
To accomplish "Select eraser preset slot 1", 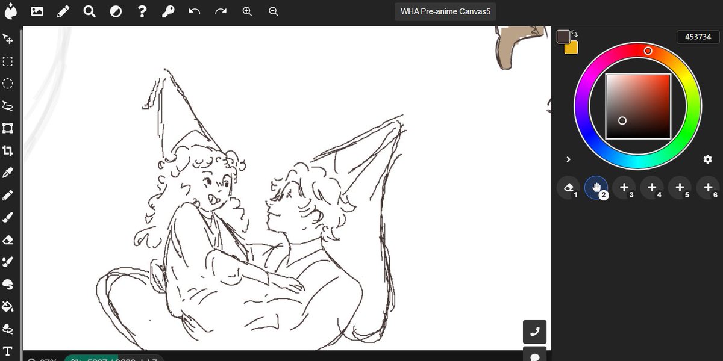I will [568, 188].
